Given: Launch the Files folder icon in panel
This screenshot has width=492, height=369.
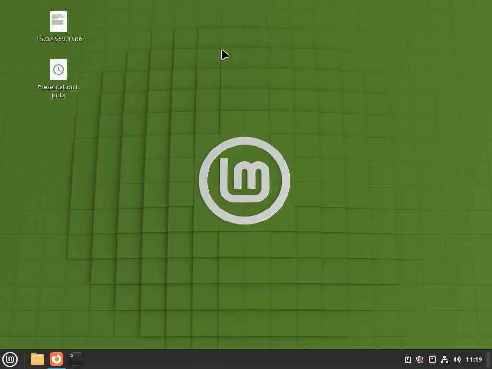Looking at the screenshot, I should pyautogui.click(x=37, y=359).
